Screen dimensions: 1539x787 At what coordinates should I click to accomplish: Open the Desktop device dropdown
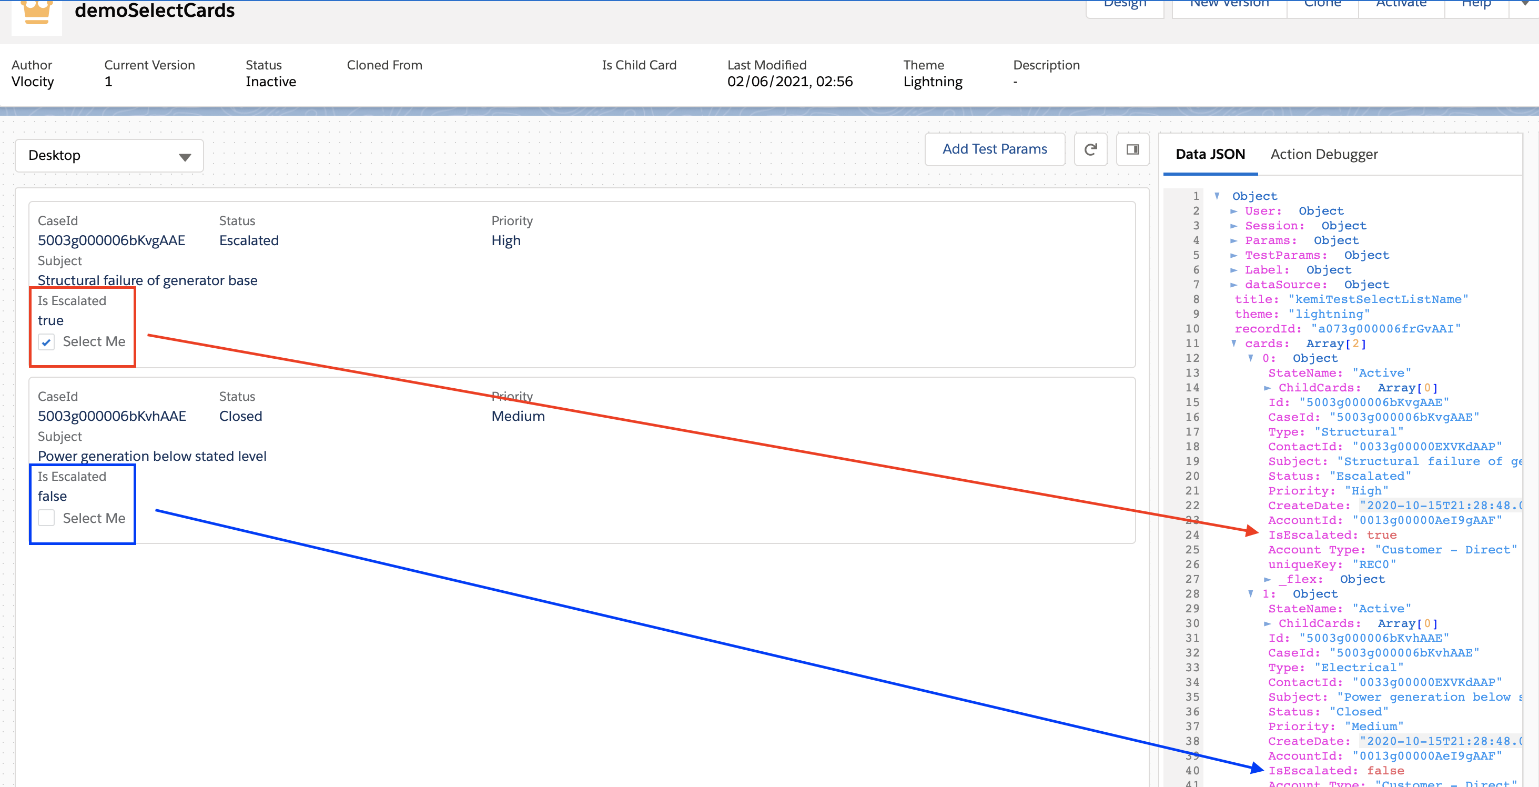pos(109,156)
